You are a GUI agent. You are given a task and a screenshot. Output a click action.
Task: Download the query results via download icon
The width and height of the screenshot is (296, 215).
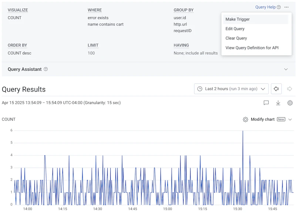277,103
